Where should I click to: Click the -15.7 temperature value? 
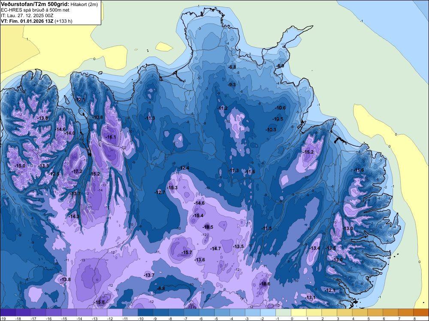pos(187,252)
